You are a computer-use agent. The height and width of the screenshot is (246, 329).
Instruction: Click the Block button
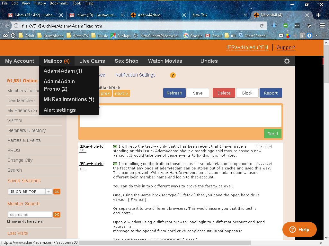coord(247,93)
